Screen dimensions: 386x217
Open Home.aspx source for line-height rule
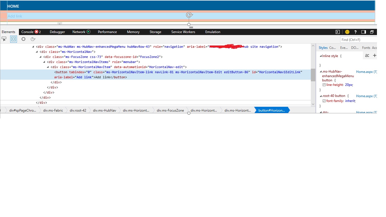(x=367, y=72)
